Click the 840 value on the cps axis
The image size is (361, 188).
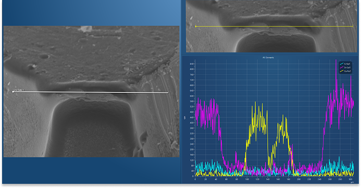coord(192,64)
